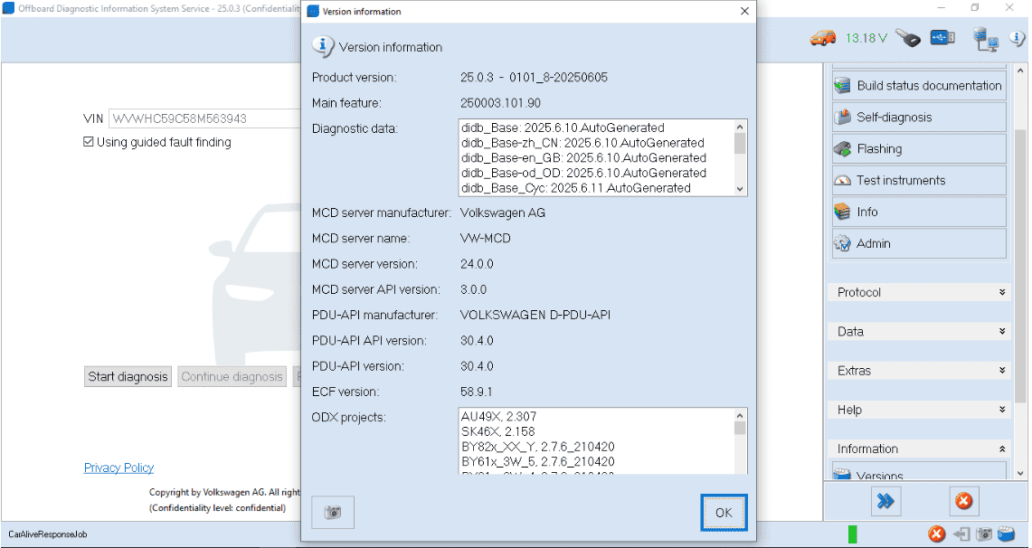The image size is (1032, 548).
Task: Confirm the Version information dialog with OK
Action: 723,512
